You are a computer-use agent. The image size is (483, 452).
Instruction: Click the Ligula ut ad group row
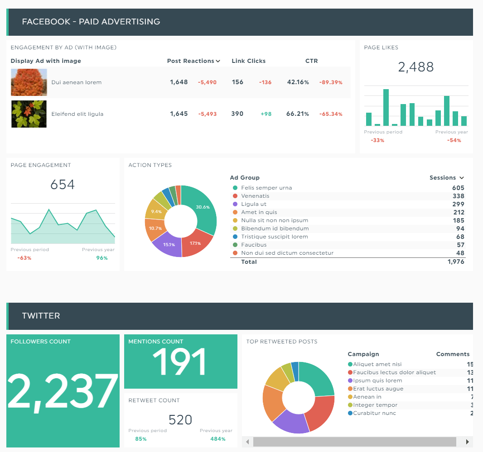348,204
